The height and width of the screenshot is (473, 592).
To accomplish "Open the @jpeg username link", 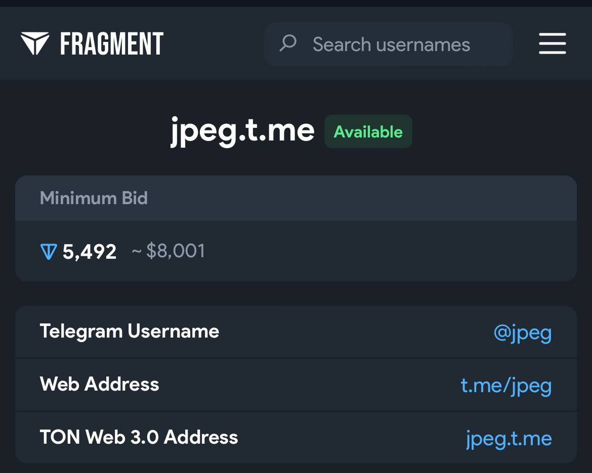I will [x=522, y=333].
